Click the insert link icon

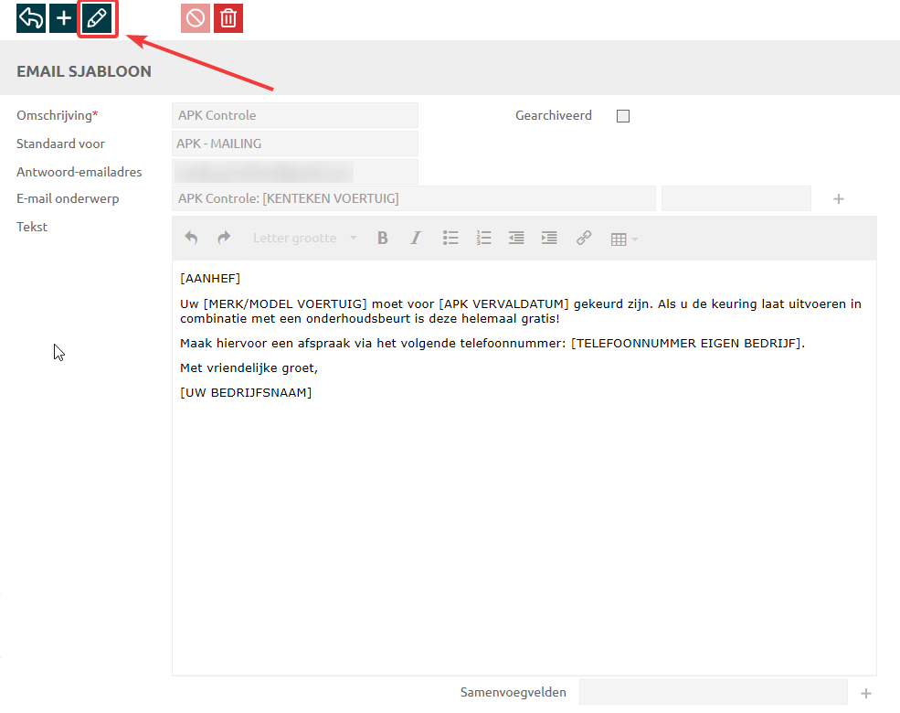(583, 238)
